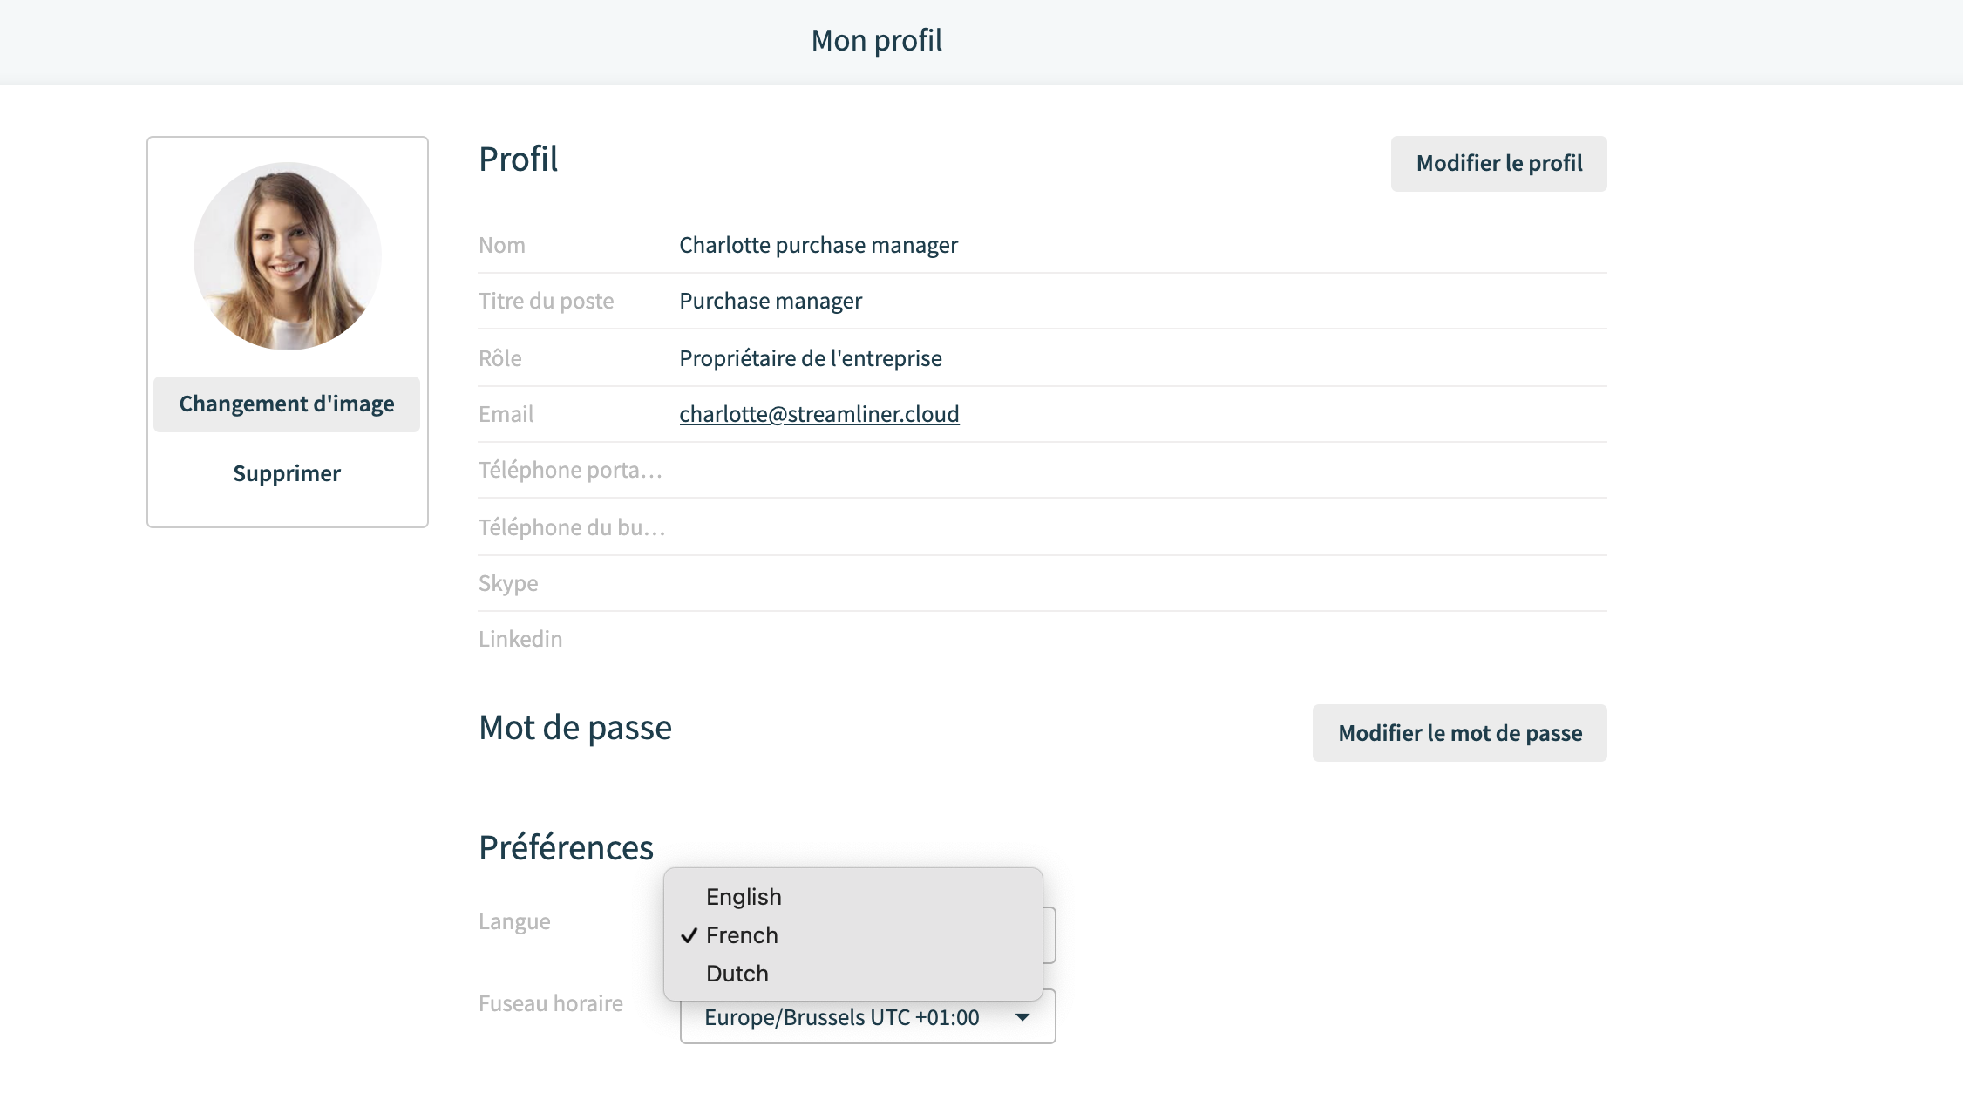The image size is (1963, 1107).
Task: Click the Préférences section heading
Action: pyautogui.click(x=566, y=847)
